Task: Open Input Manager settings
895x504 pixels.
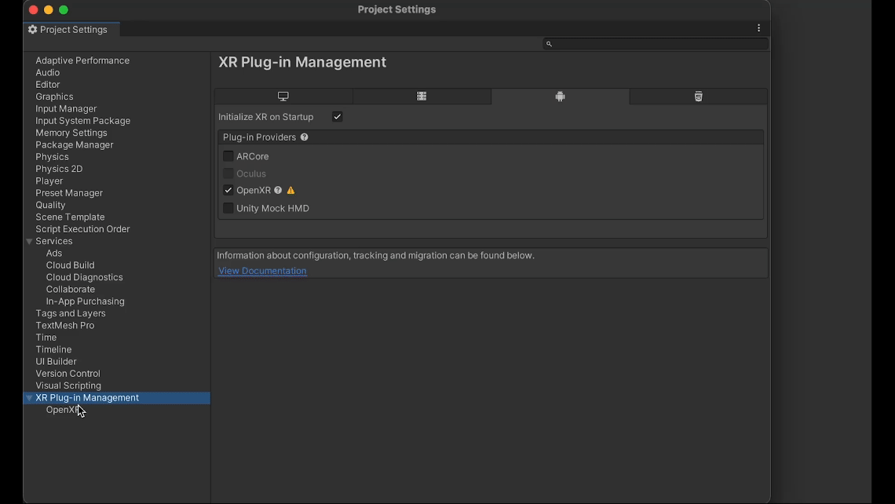Action: (66, 108)
